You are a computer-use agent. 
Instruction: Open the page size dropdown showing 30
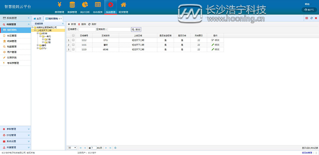click(72, 148)
